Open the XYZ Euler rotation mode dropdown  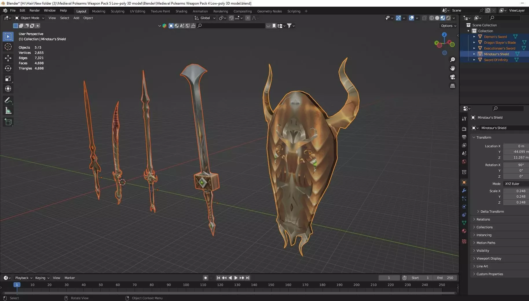[516, 184]
